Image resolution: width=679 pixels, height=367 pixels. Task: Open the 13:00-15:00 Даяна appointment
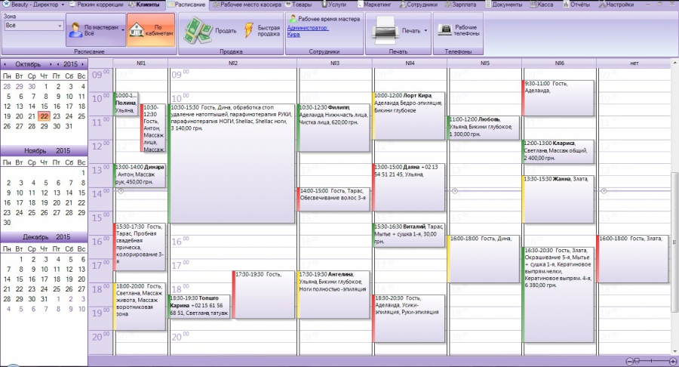tap(408, 187)
